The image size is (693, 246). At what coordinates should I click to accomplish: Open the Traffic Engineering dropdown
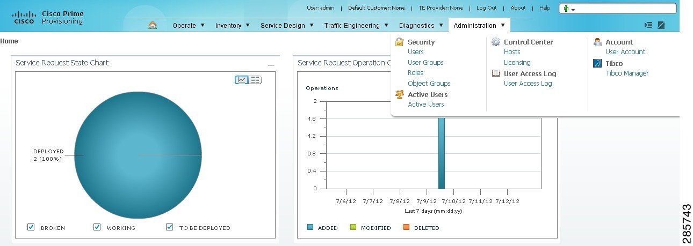click(356, 25)
